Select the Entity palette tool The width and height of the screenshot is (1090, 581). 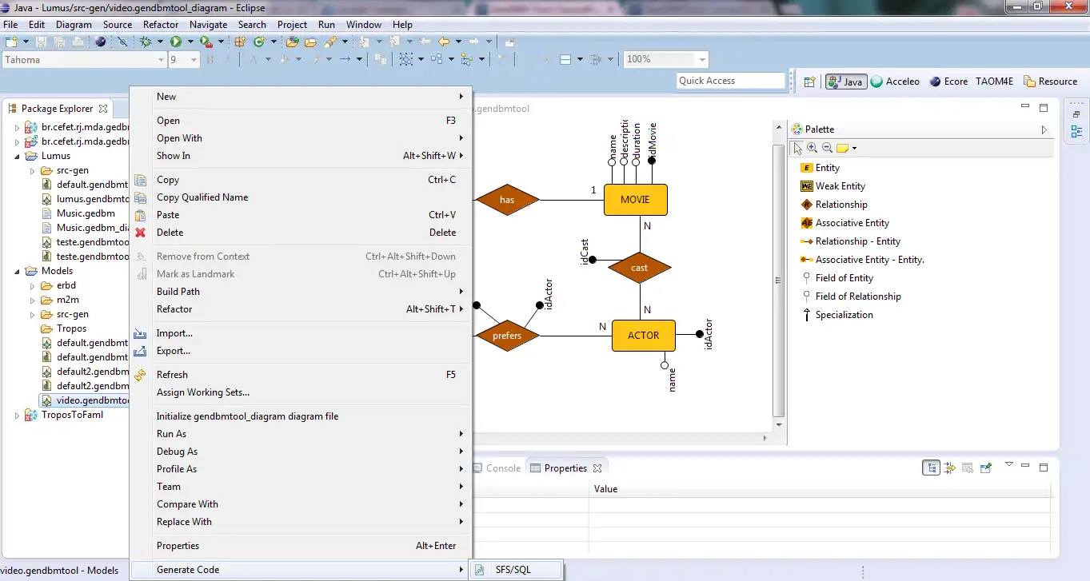(x=820, y=168)
